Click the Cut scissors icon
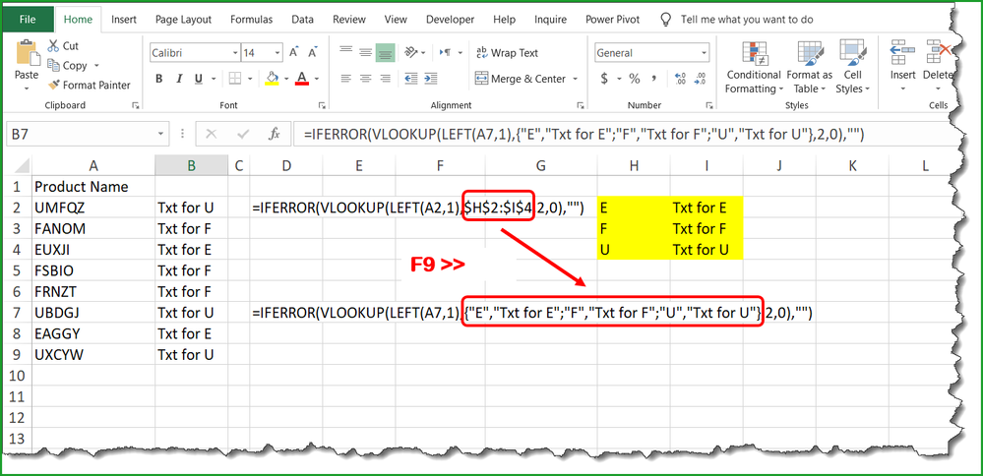The width and height of the screenshot is (983, 476). pyautogui.click(x=53, y=45)
